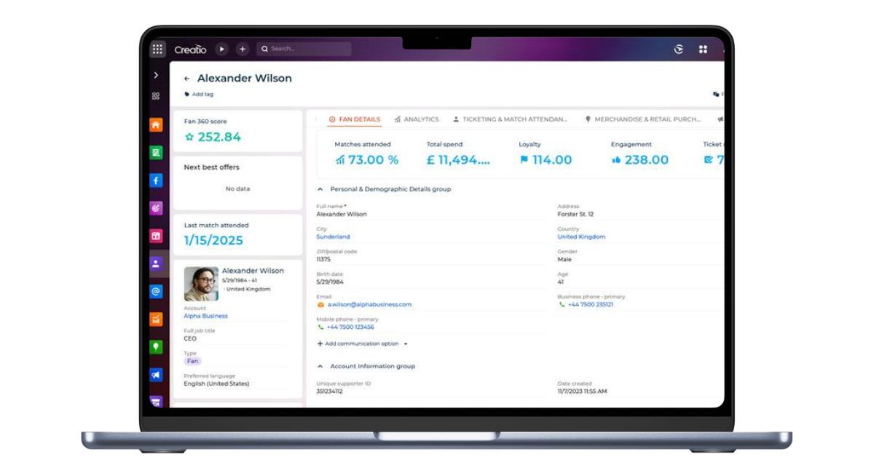
Task: Click the plus quick-add button in the header
Action: pos(242,49)
